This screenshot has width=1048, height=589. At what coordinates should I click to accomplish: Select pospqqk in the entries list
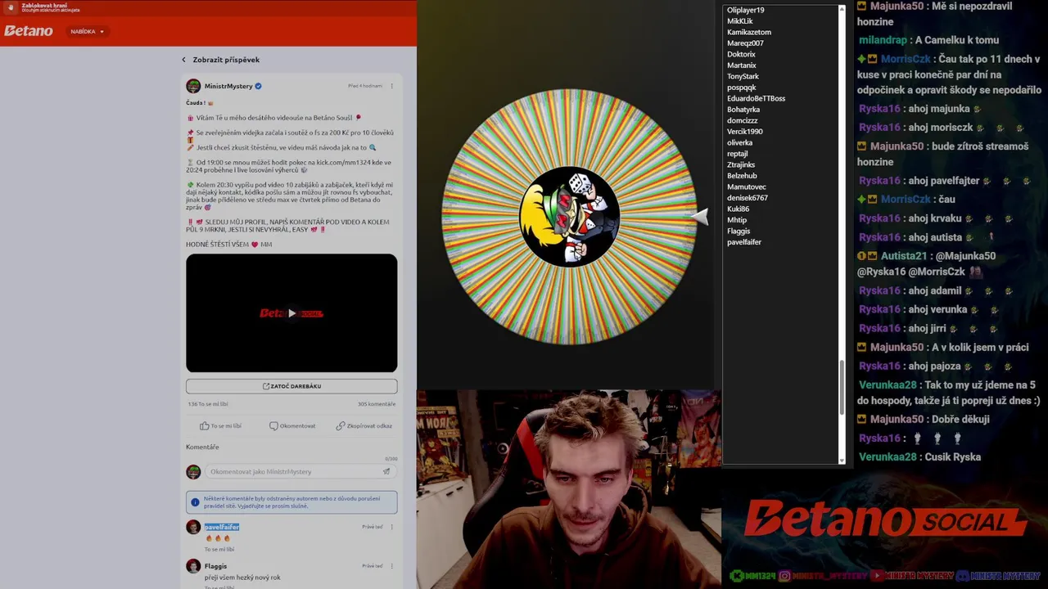point(742,88)
